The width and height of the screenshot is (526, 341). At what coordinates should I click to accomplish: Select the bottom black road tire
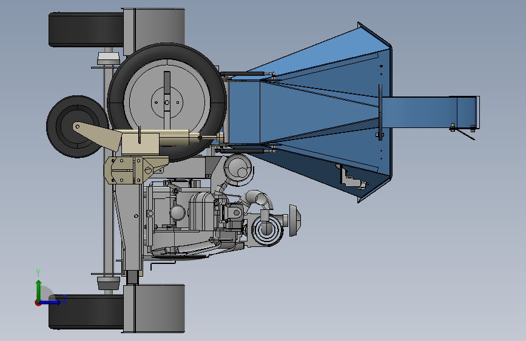coord(86,312)
